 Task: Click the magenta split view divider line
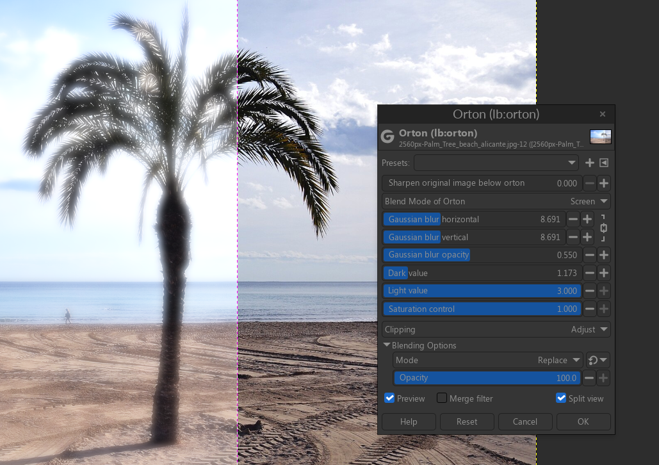click(x=238, y=232)
